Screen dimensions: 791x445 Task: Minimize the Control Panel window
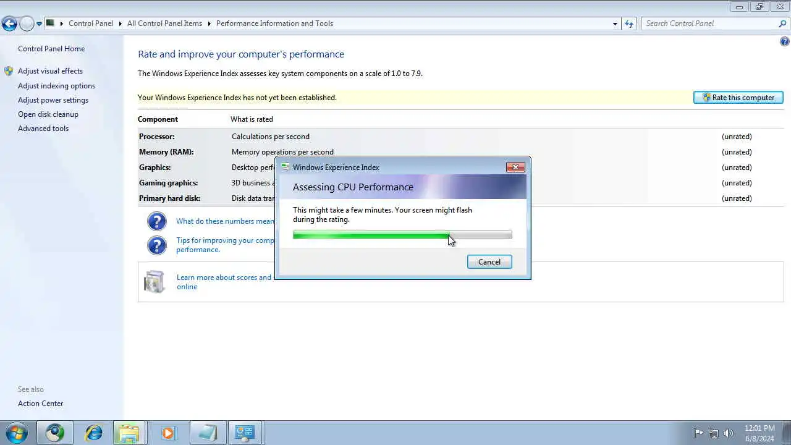(739, 7)
